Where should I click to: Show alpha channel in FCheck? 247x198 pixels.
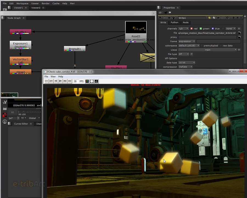click(x=92, y=81)
